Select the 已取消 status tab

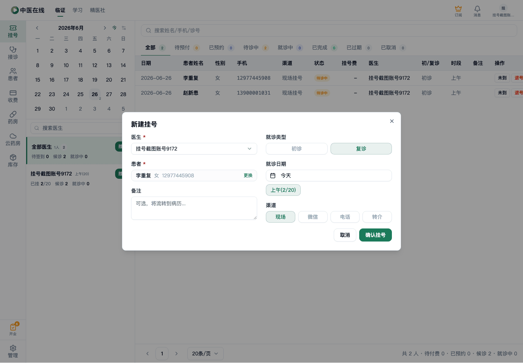coord(393,48)
